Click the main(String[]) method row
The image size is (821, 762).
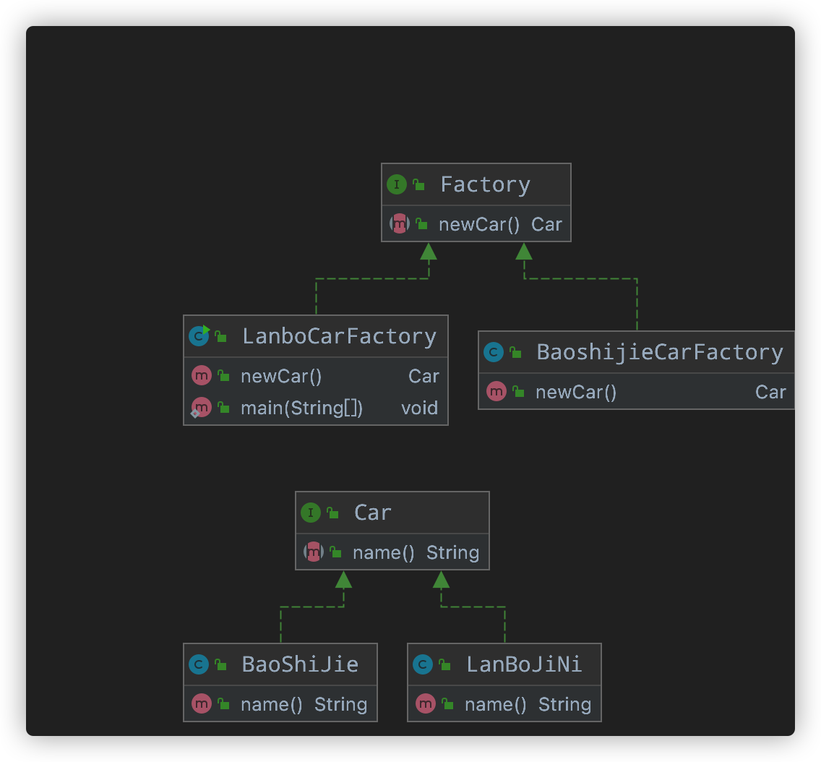click(x=301, y=408)
